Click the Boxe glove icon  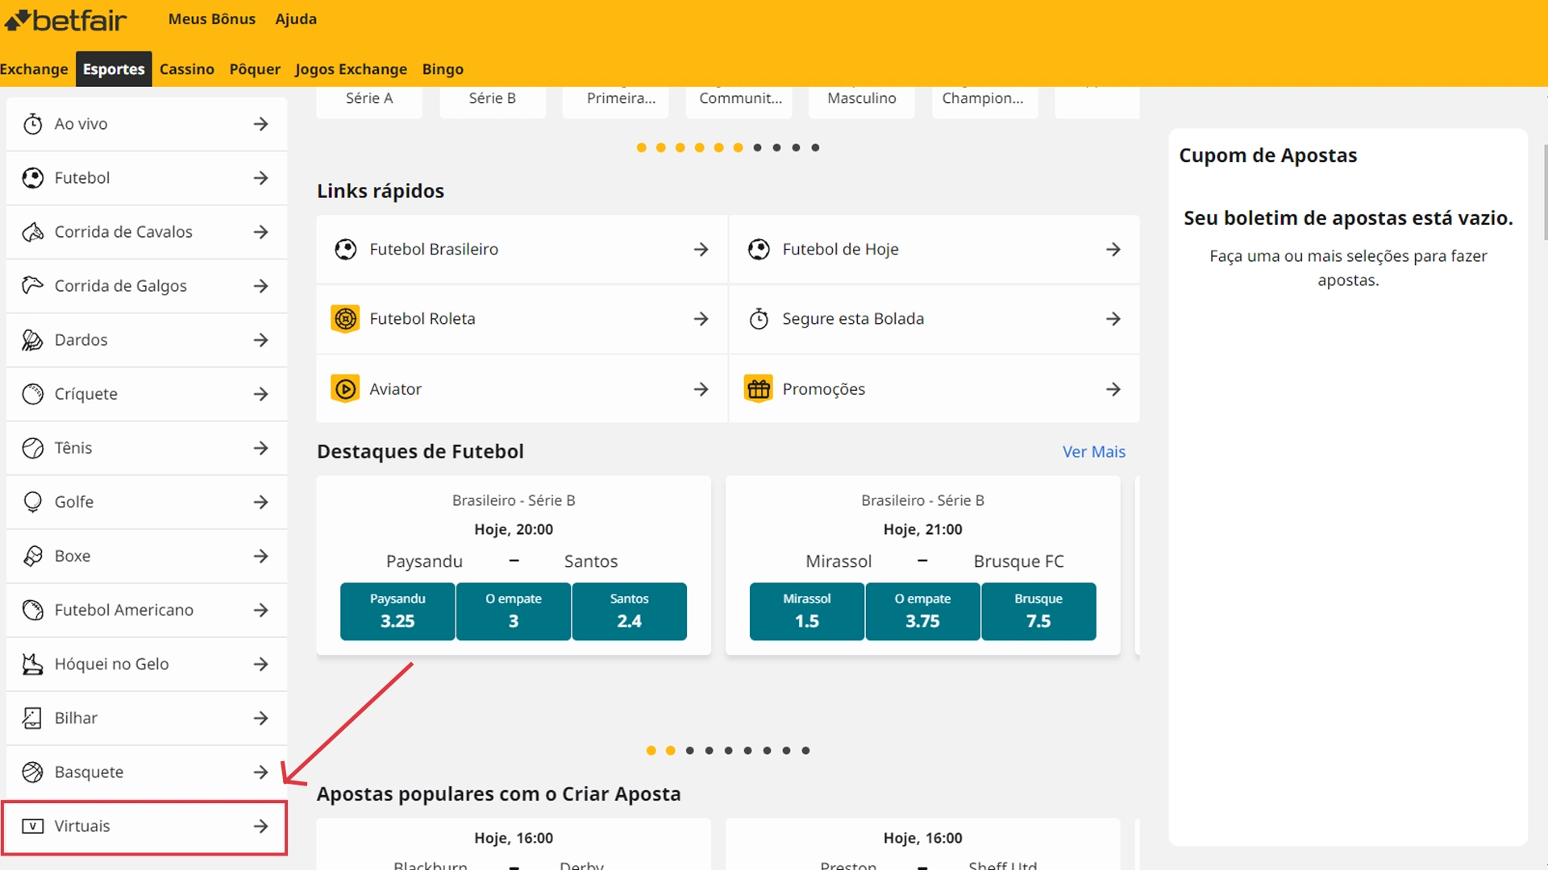pos(32,556)
